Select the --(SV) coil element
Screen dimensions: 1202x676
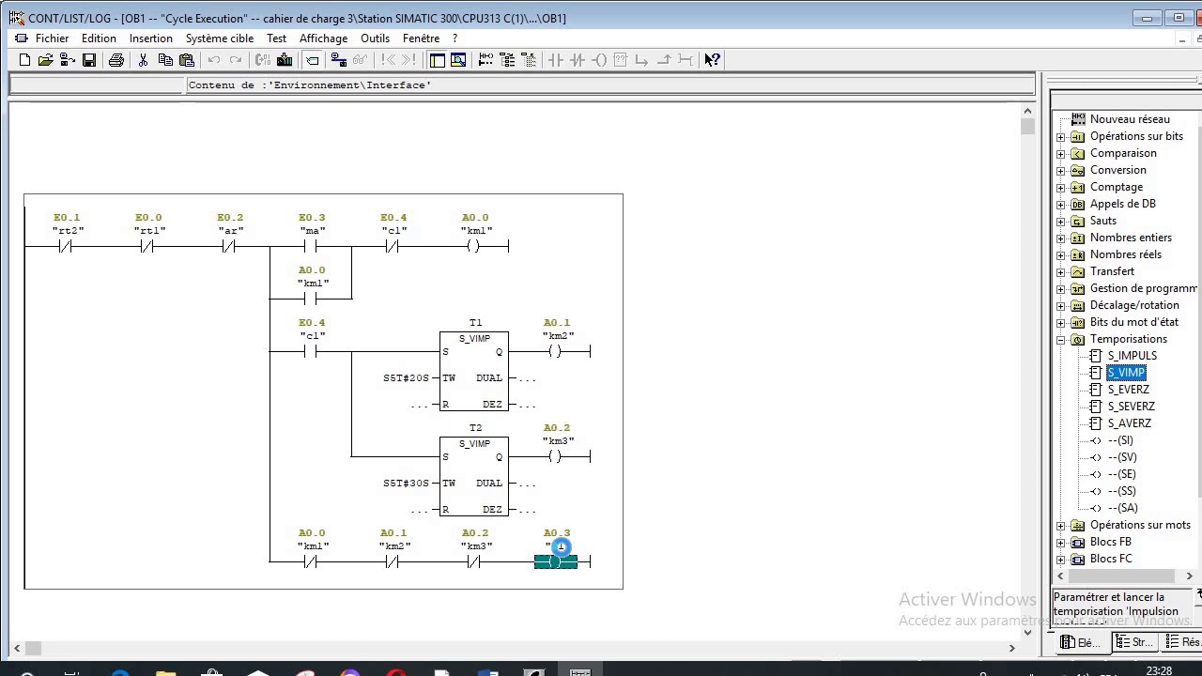click(x=1121, y=457)
